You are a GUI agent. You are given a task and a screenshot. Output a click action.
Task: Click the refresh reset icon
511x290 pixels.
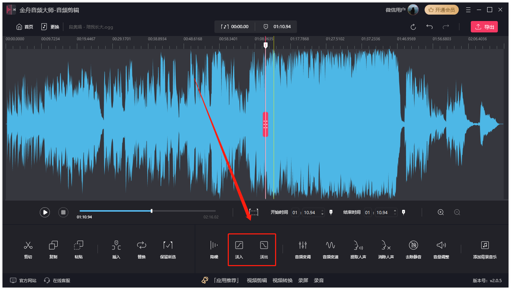point(413,27)
